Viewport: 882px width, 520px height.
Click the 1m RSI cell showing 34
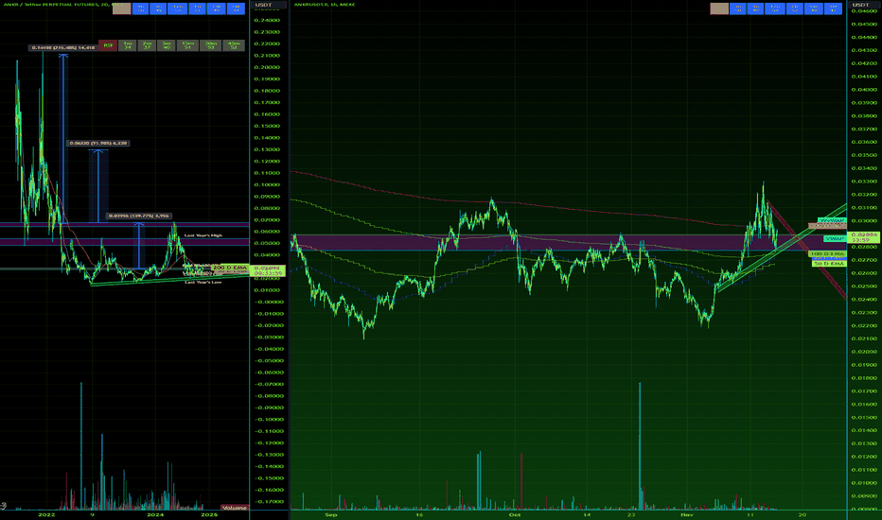click(128, 45)
